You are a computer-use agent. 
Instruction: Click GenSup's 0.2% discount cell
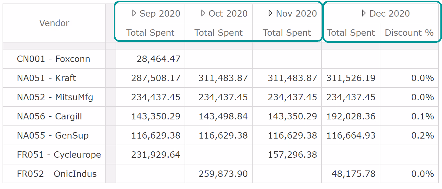(422, 136)
